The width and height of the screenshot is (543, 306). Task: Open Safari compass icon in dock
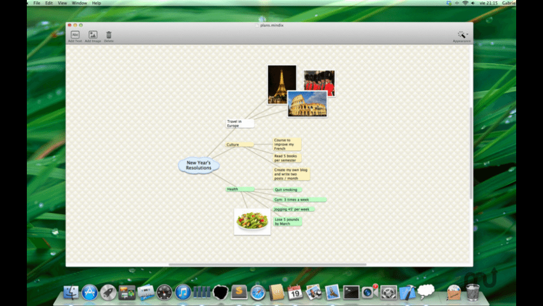(258, 293)
